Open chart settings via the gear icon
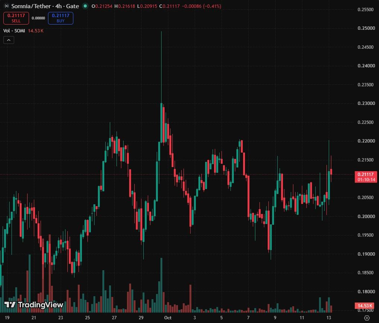 (367, 318)
